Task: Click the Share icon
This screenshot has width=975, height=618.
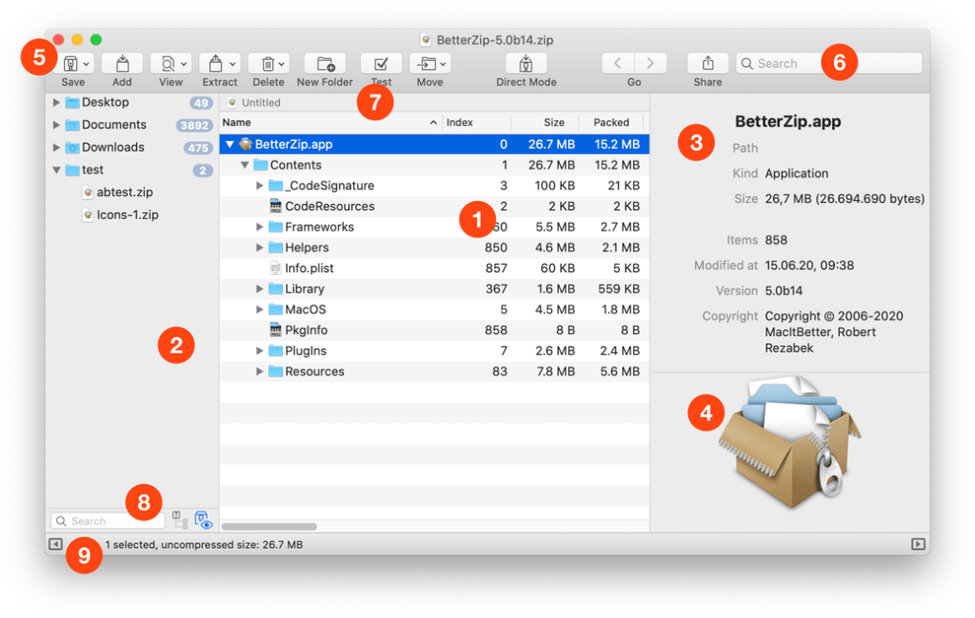Action: 706,61
